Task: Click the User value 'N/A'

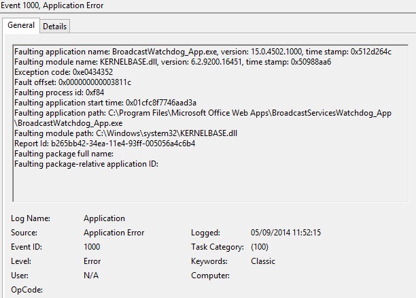Action: 91,276
